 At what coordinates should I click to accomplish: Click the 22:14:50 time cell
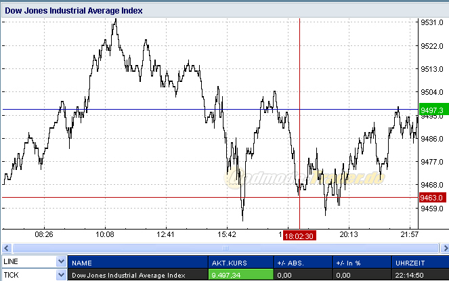421,276
